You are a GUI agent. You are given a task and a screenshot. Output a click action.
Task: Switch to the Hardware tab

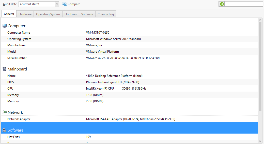coord(25,14)
